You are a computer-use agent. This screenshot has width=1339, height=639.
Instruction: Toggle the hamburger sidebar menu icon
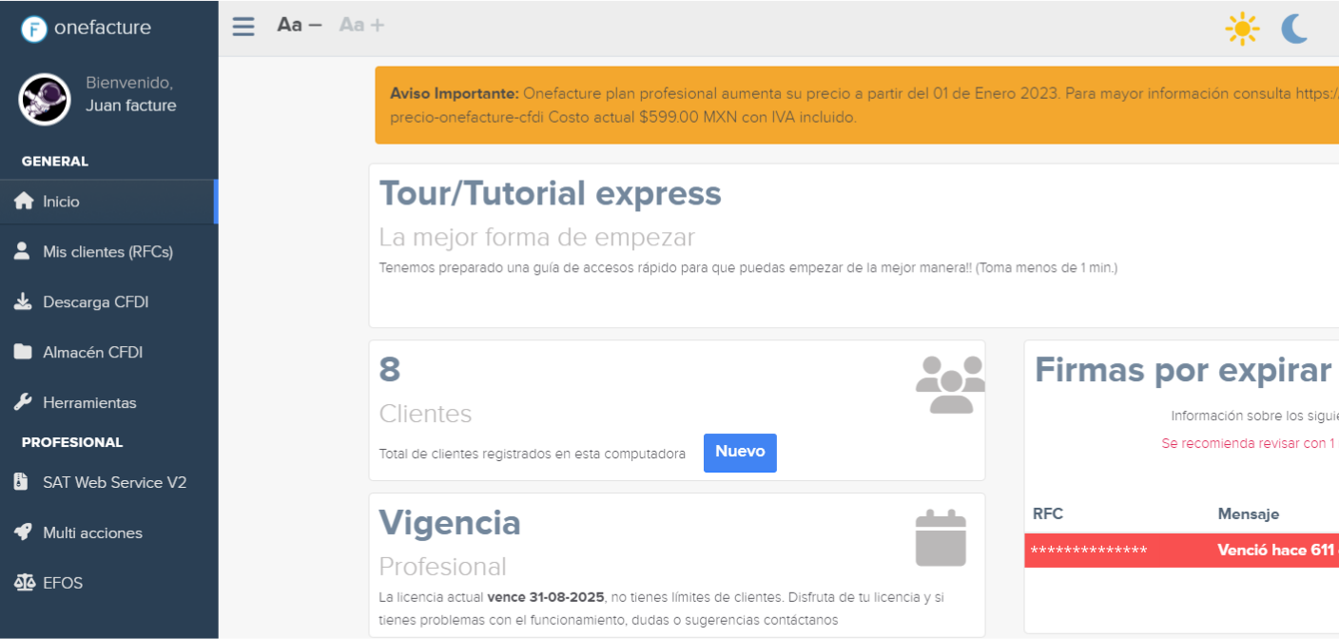coord(243,26)
